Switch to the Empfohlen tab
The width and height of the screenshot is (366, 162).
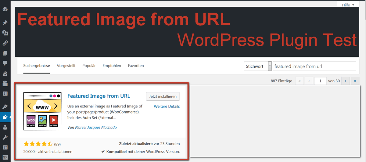[x=112, y=66]
